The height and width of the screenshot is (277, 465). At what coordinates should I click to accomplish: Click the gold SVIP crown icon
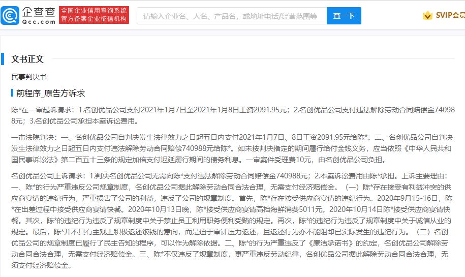pyautogui.click(x=427, y=15)
